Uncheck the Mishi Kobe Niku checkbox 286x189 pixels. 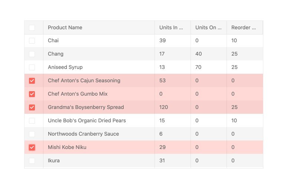pos(32,147)
